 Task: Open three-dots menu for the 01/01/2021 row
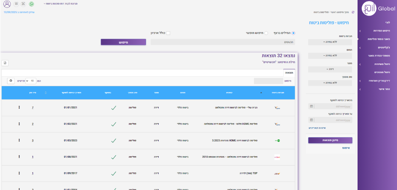pyautogui.click(x=19, y=108)
